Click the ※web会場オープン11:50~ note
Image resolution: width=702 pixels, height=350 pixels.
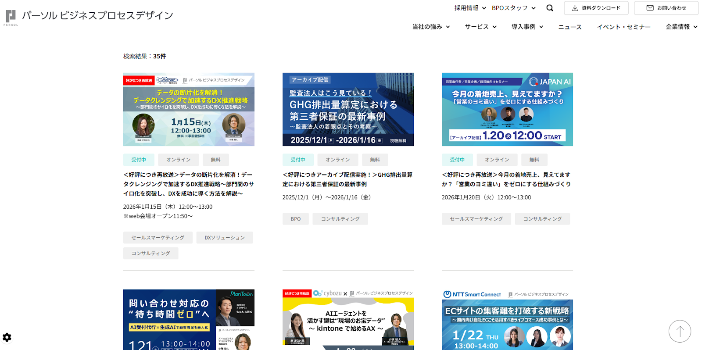click(158, 216)
